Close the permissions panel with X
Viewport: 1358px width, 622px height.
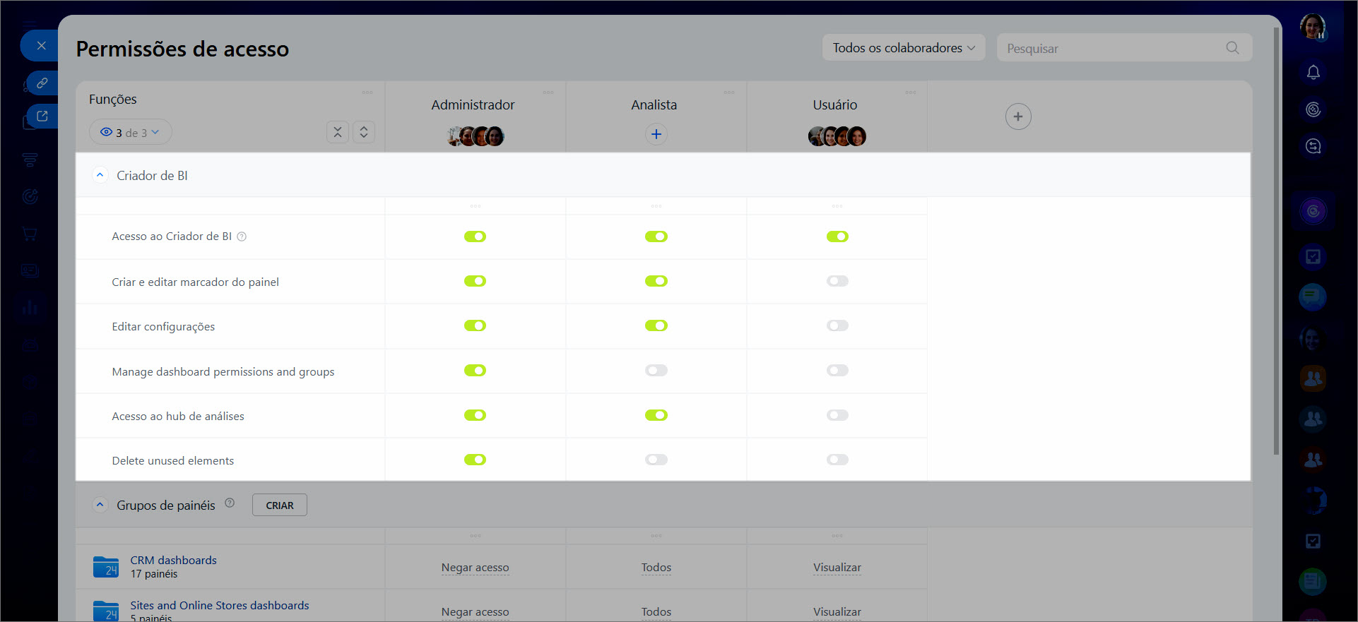[x=41, y=46]
